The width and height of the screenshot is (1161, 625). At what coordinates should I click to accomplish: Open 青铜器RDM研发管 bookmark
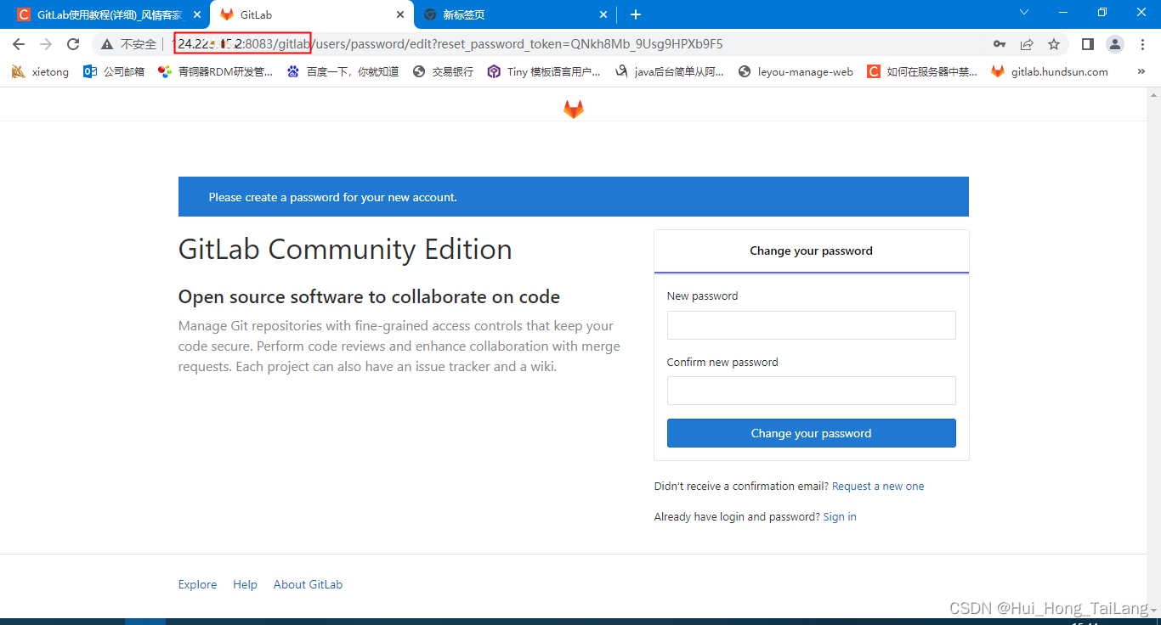(215, 72)
